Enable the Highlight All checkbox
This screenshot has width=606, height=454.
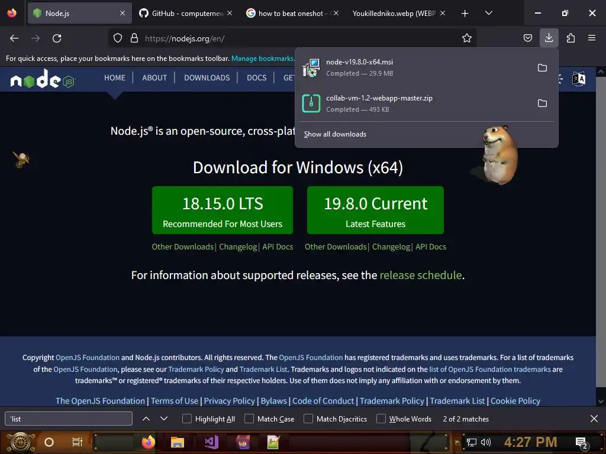[x=186, y=419]
